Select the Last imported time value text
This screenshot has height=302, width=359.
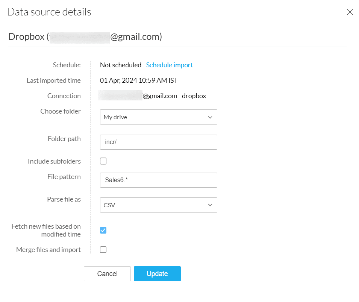coord(139,80)
